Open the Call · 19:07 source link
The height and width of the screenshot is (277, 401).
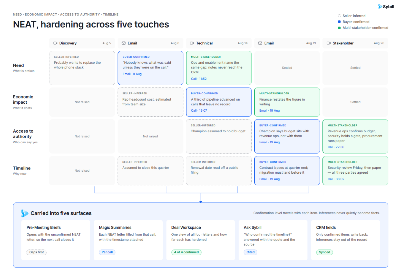pyautogui.click(x=199, y=111)
